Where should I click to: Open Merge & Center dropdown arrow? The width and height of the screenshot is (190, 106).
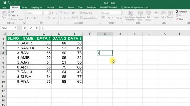coord(99,18)
